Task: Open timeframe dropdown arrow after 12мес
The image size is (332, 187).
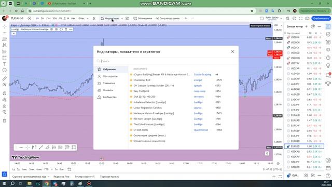Action: point(88,19)
